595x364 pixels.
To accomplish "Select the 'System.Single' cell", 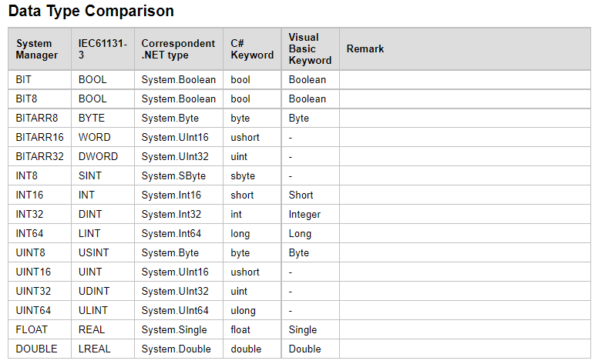I will (179, 329).
